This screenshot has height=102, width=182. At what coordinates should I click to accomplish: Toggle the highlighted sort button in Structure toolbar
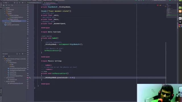(7, 56)
